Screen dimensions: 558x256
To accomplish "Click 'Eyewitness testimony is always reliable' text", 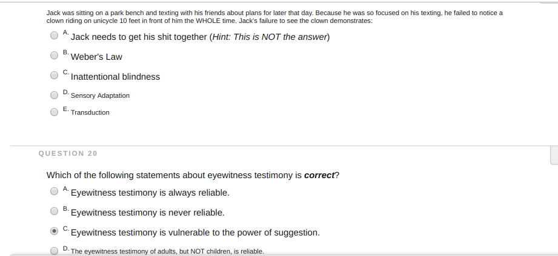I will (x=150, y=193).
